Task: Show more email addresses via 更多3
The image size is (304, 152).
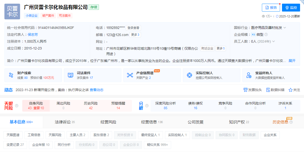Action: pos(135,35)
